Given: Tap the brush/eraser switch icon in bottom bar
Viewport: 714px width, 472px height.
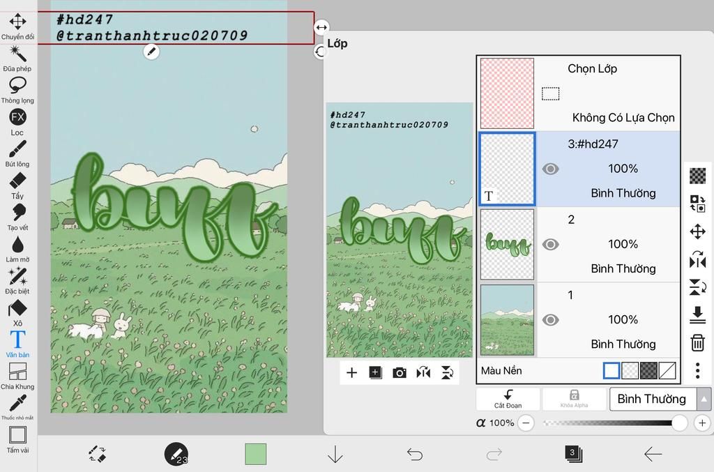Looking at the screenshot, I should pos(97,454).
